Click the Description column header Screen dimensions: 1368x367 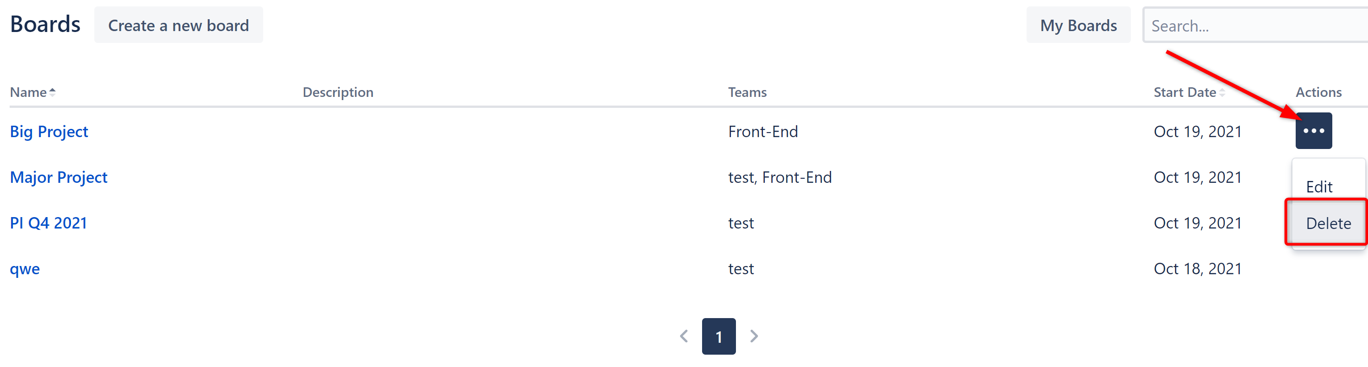click(x=338, y=92)
